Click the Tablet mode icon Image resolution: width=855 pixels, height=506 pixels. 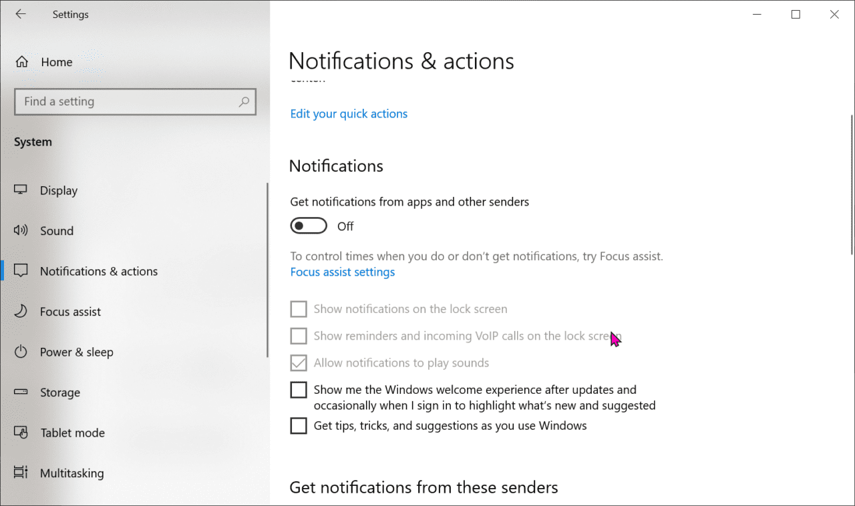pyautogui.click(x=21, y=433)
